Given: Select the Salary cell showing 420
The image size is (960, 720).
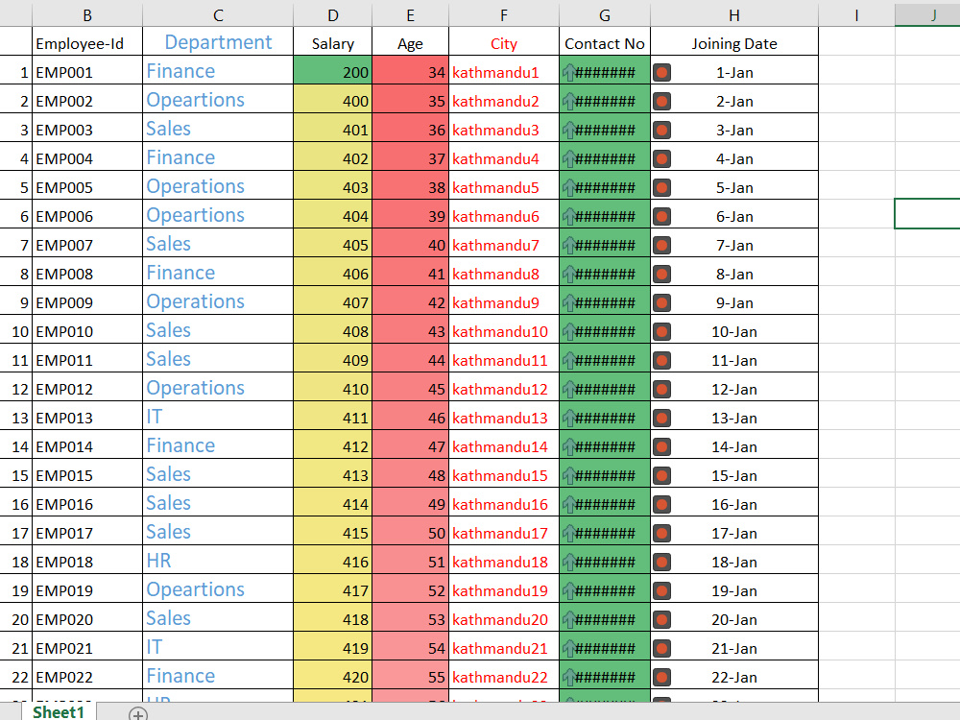Looking at the screenshot, I should coord(332,677).
